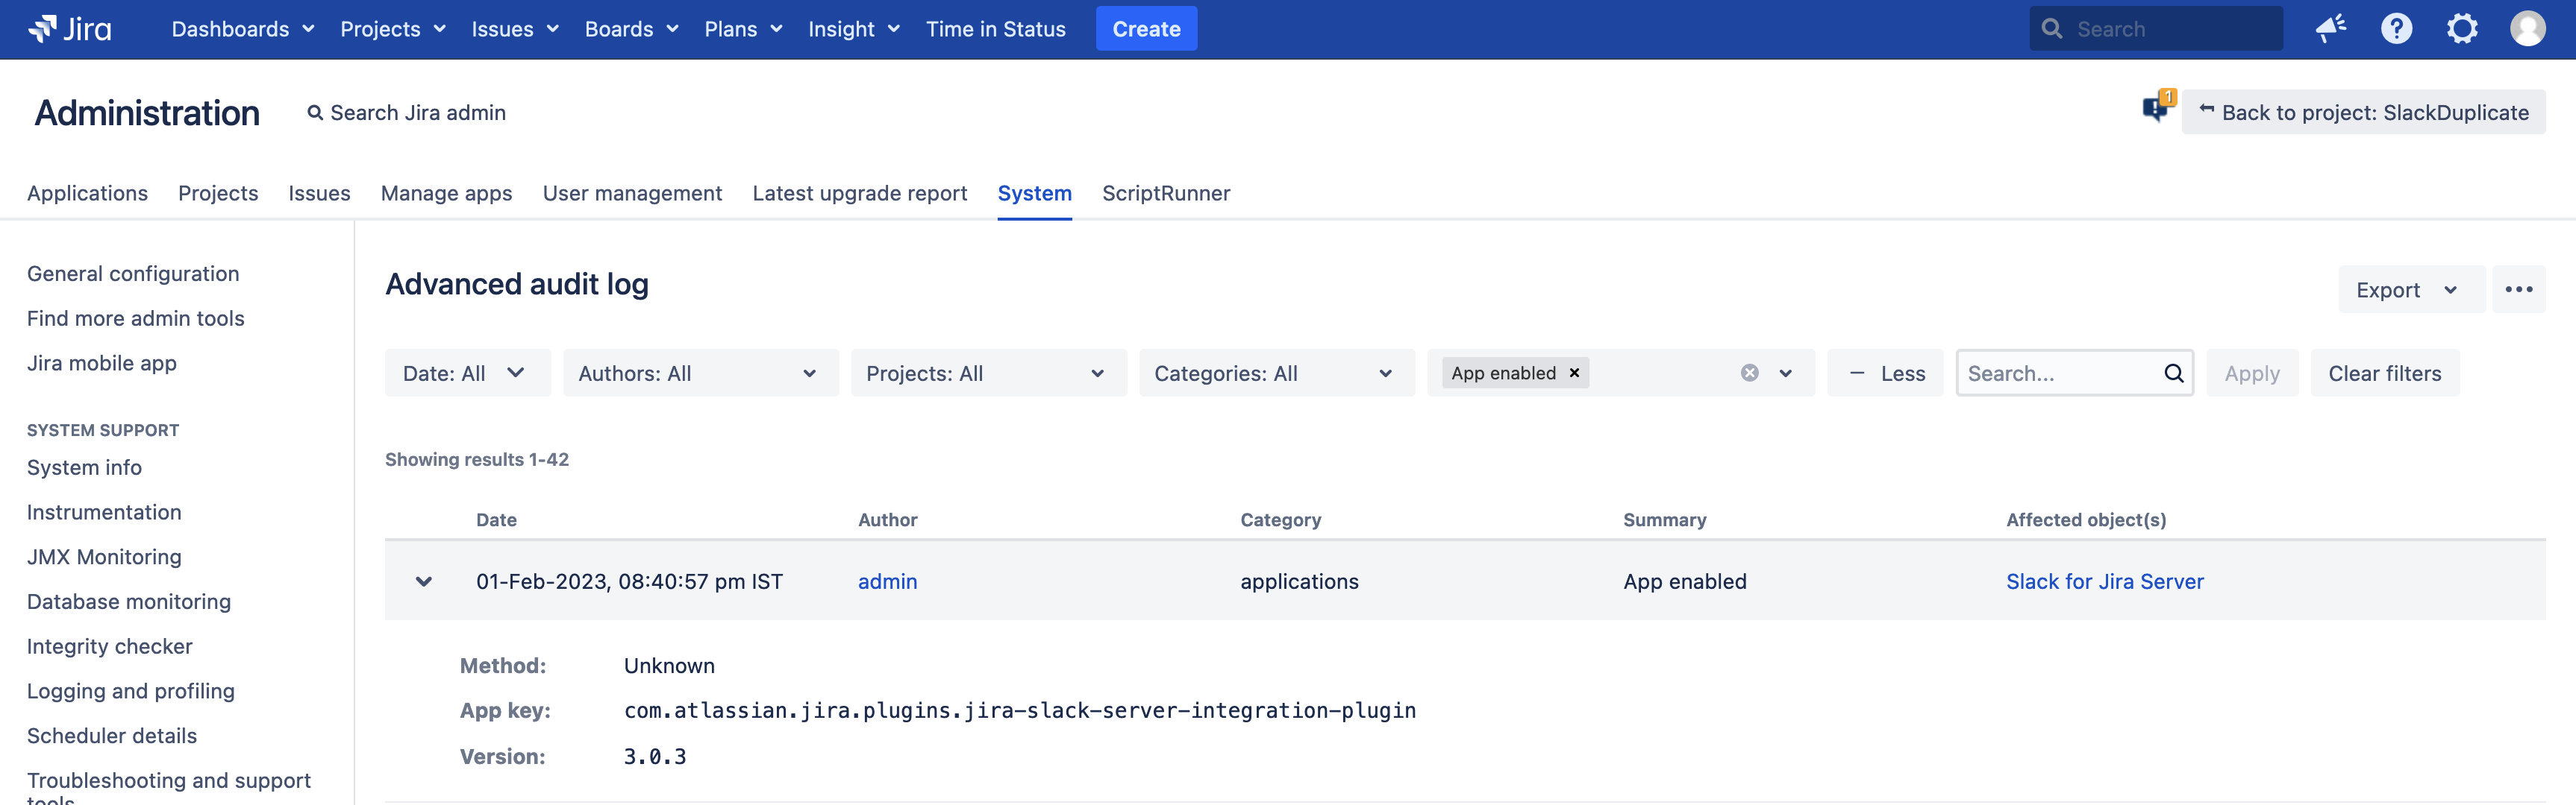Open the Slack for Jira Server link
The image size is (2576, 805).
2104,581
